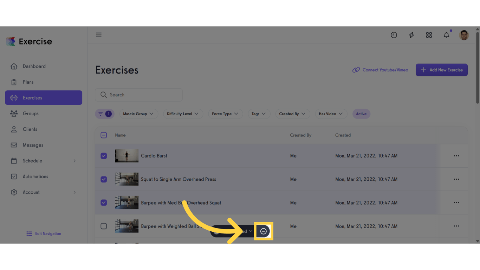Screen dimensions: 480x270
Task: Expand the Muscle Group filter dropdown
Action: 138,114
